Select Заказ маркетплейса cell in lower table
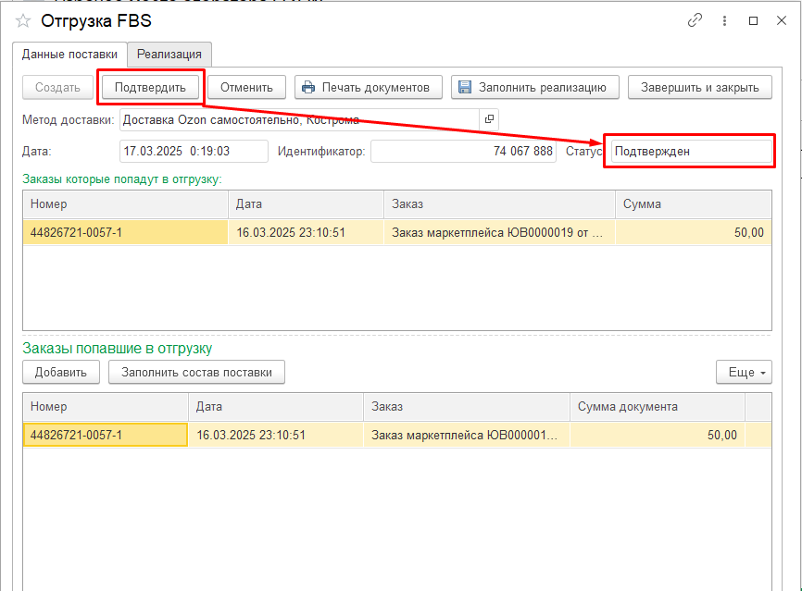Viewport: 802px width, 591px height. pos(467,436)
